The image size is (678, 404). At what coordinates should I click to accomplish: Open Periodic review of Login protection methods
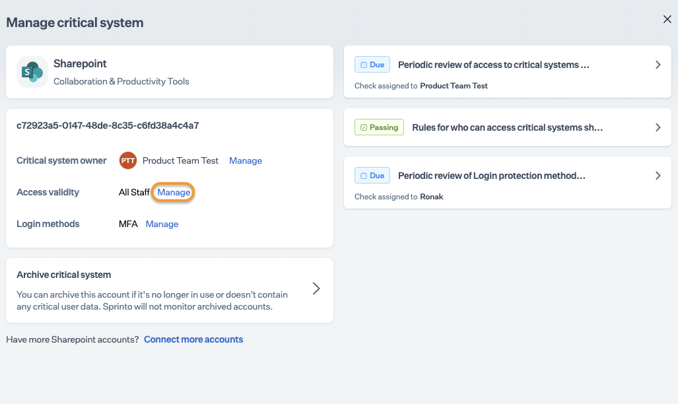pos(492,176)
